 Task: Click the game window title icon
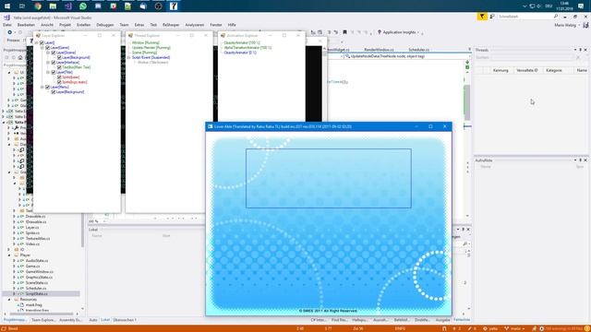pyautogui.click(x=211, y=126)
